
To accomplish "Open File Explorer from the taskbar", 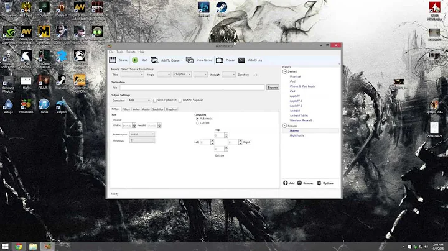I will tap(33, 247).
